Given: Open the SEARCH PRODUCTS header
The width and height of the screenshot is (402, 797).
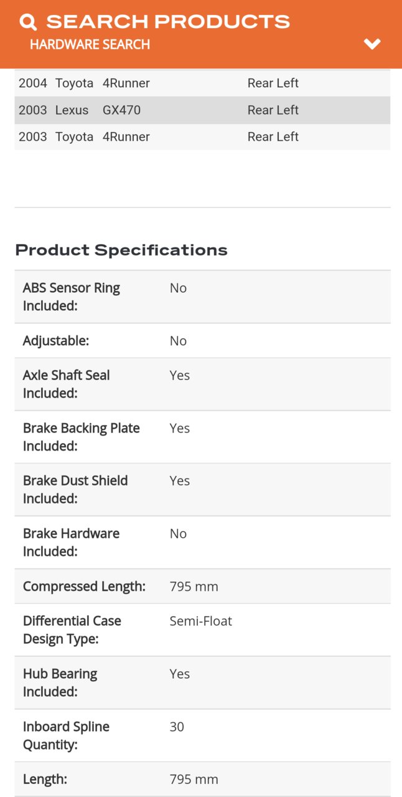Looking at the screenshot, I should click(x=168, y=22).
